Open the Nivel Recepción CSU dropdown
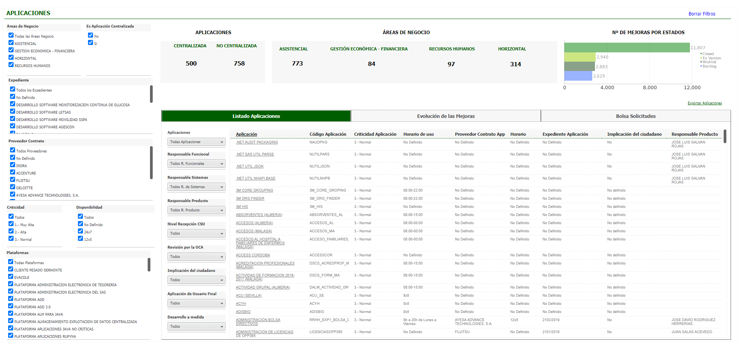The width and height of the screenshot is (743, 344). (x=197, y=233)
